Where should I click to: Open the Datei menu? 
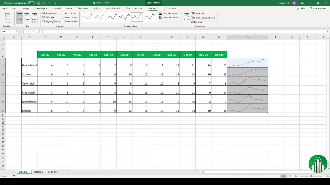coord(4,8)
